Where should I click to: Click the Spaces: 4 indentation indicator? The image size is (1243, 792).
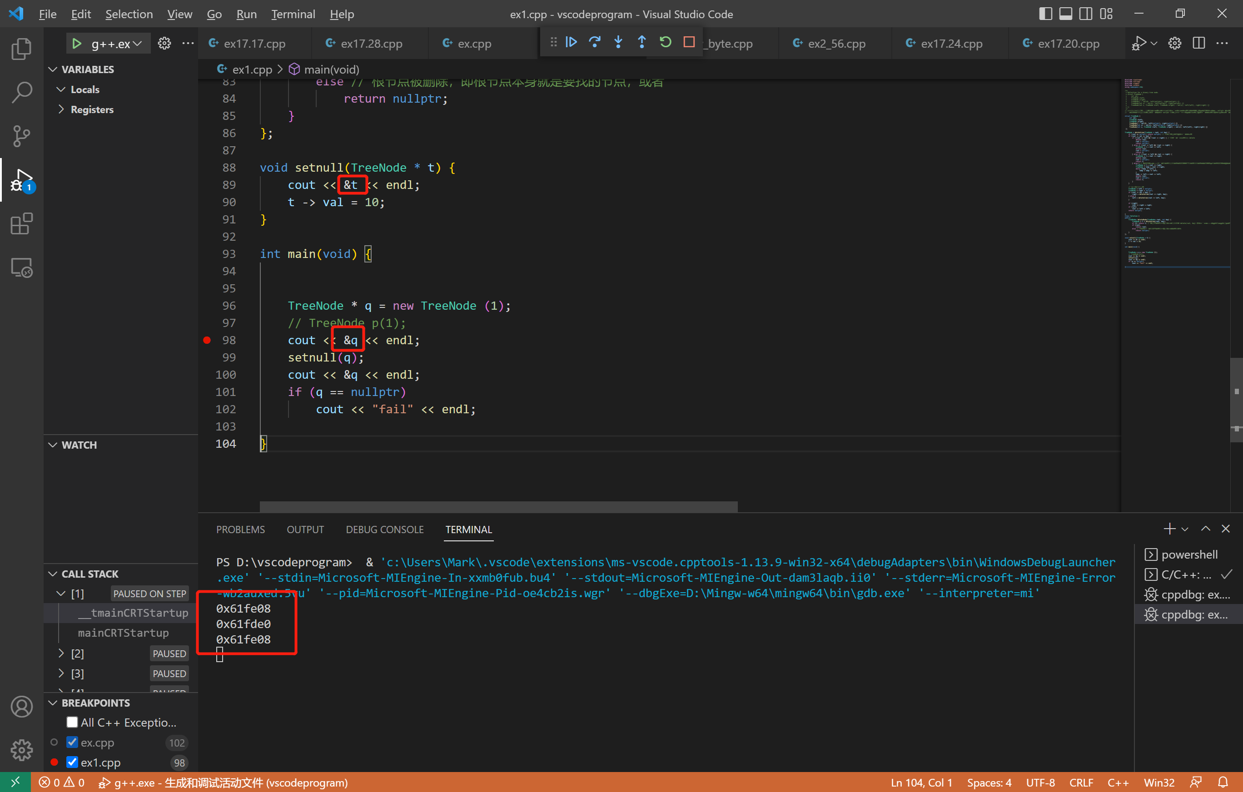tap(989, 782)
